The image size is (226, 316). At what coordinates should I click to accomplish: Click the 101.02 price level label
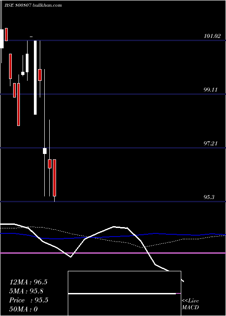click(x=212, y=36)
